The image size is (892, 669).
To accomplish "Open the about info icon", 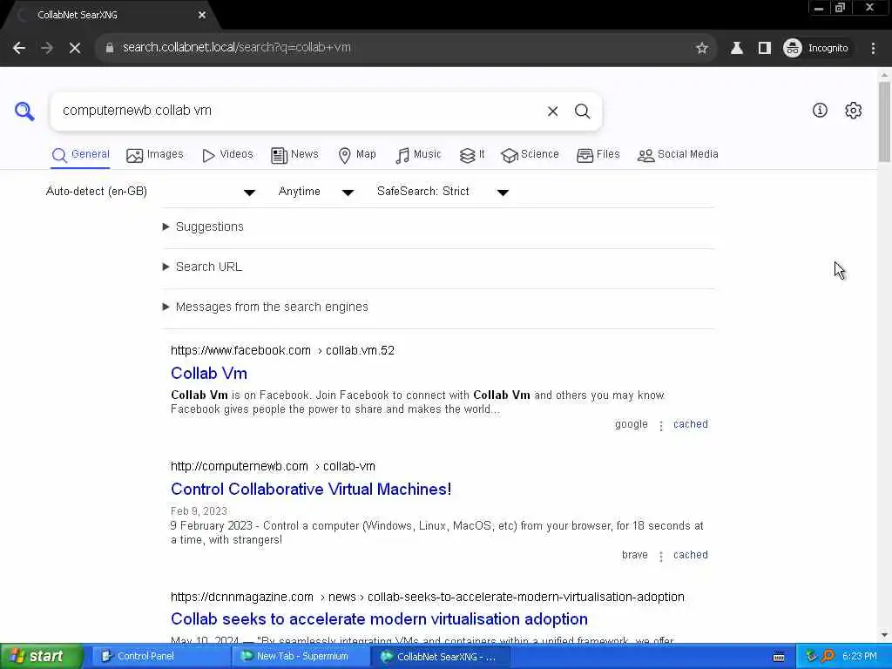I will (x=820, y=111).
